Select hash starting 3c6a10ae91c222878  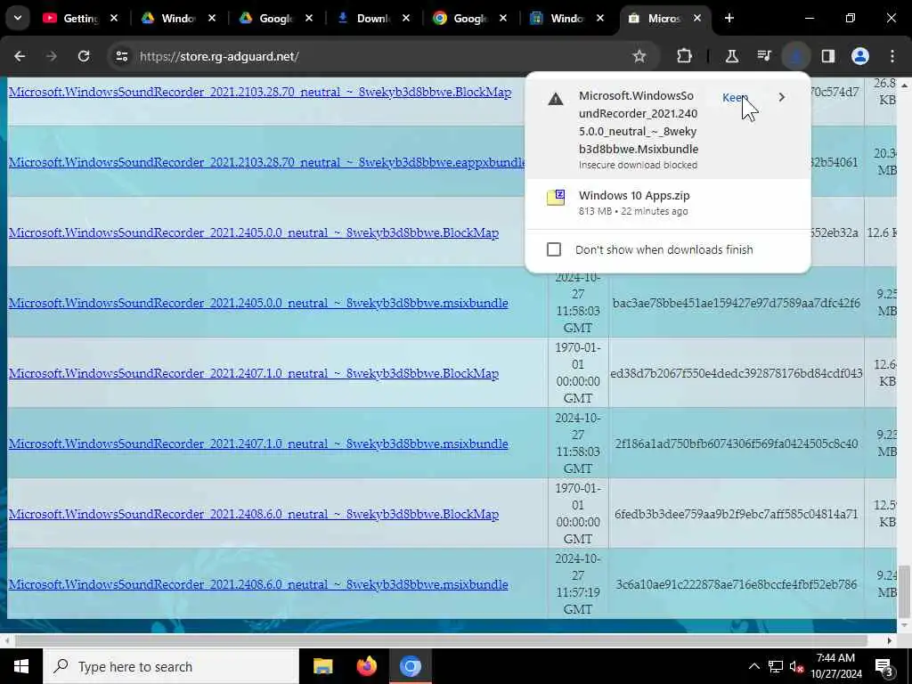[x=737, y=584]
